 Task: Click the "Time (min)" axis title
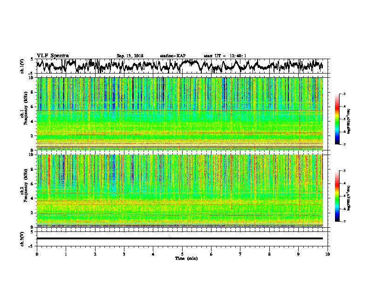[x=186, y=258]
